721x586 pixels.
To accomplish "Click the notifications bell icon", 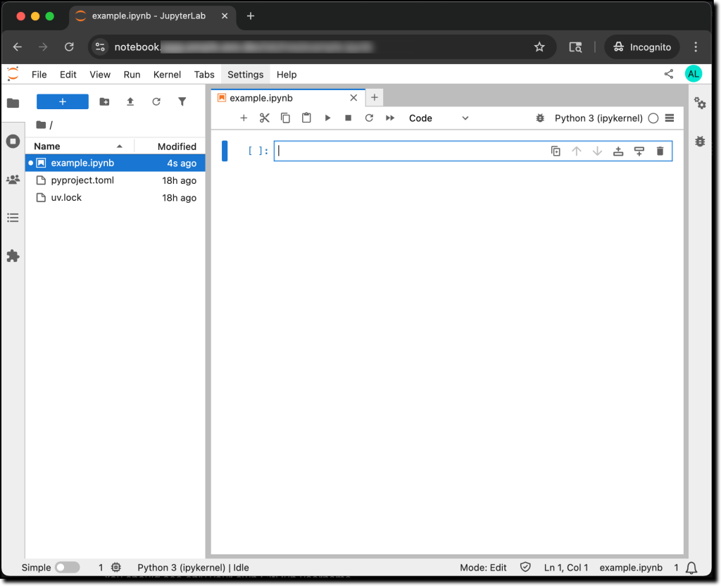I will click(x=691, y=568).
